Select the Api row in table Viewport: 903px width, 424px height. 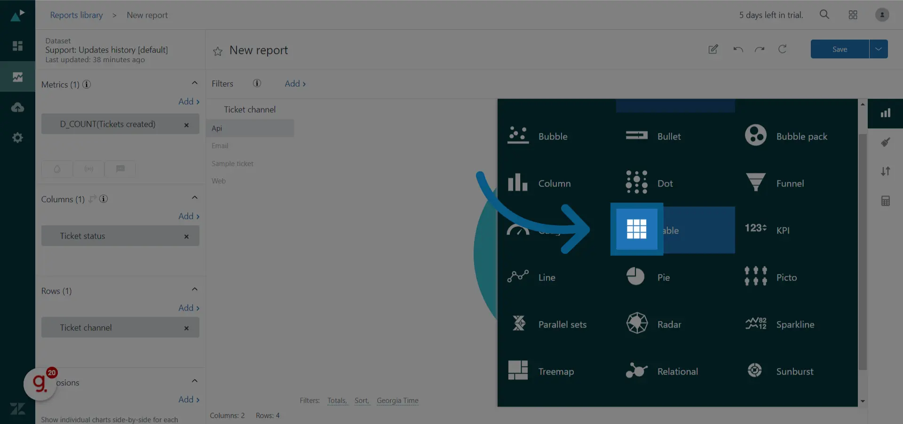(x=250, y=128)
